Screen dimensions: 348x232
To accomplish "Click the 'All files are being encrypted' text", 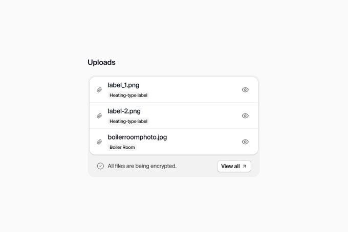I will tap(142, 166).
